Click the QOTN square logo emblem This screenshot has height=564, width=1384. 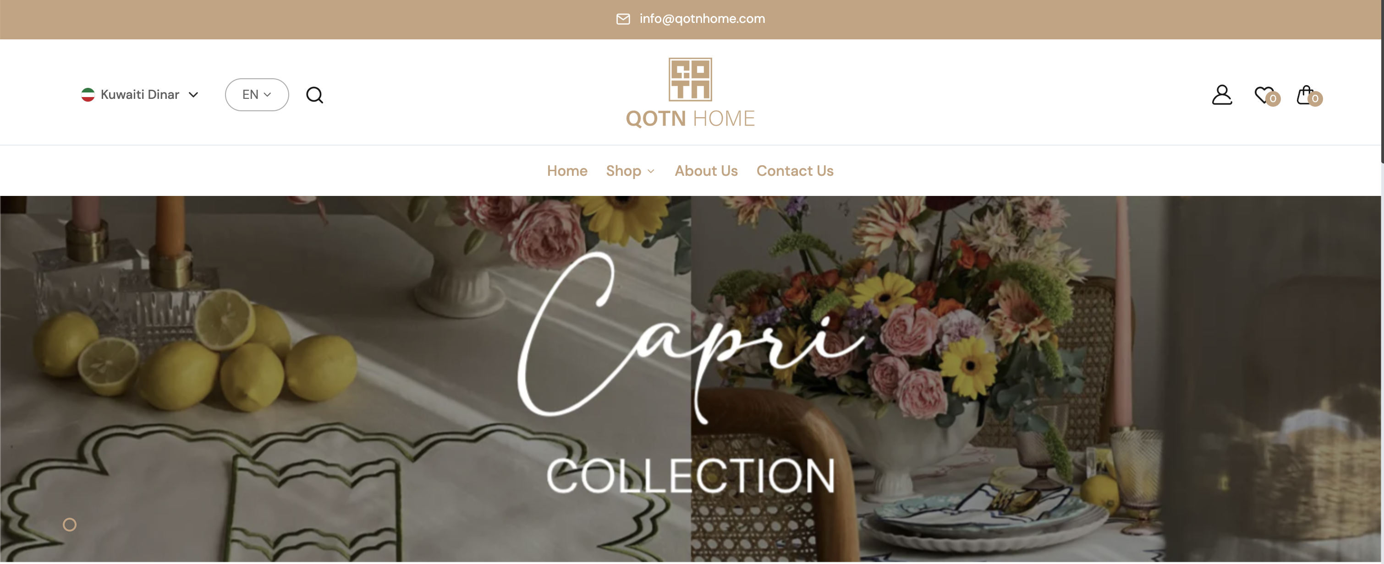(x=690, y=79)
